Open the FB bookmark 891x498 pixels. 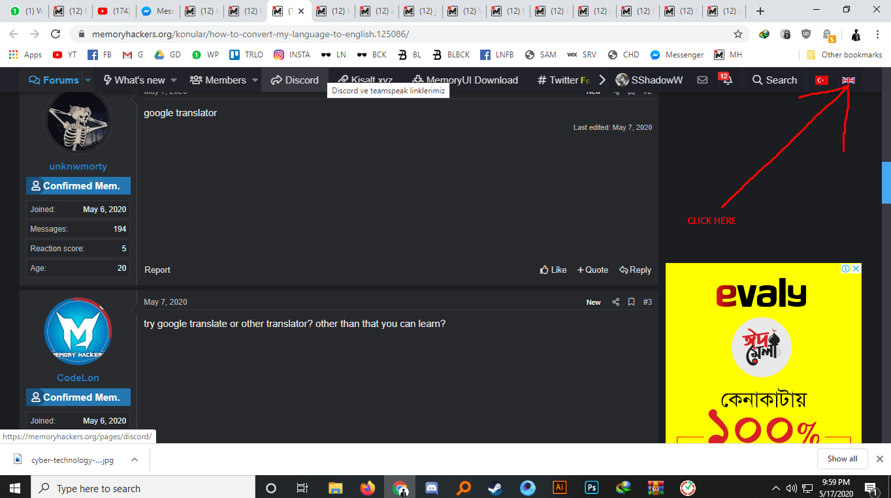click(100, 55)
